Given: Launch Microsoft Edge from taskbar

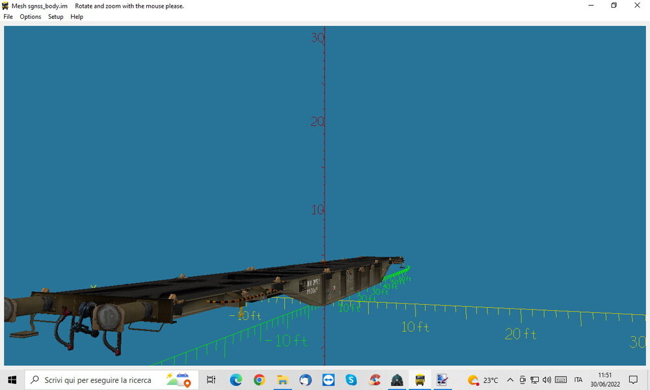Looking at the screenshot, I should coord(236,380).
